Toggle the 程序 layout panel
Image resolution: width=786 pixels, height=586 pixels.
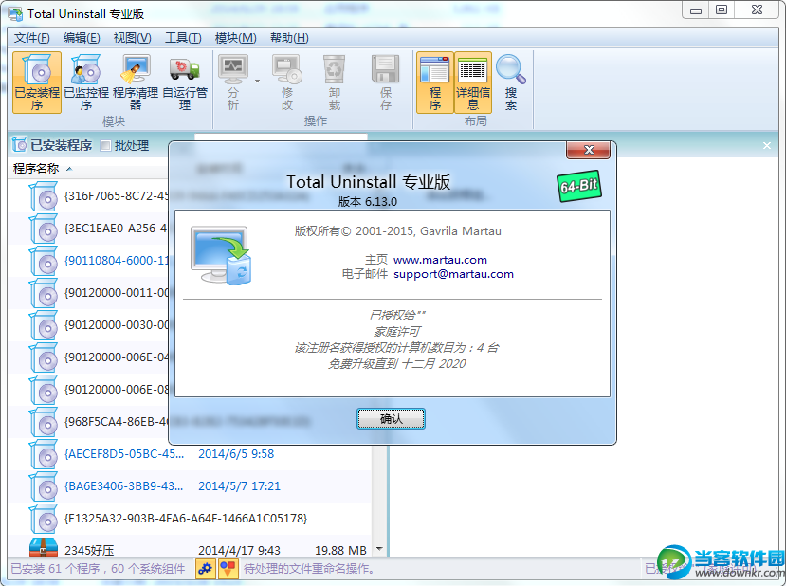435,82
